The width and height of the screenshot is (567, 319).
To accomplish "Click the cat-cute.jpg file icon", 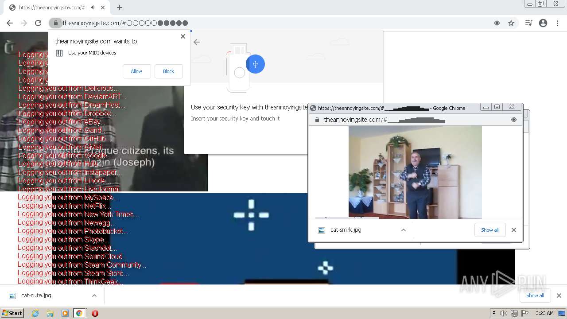I will 12,296.
